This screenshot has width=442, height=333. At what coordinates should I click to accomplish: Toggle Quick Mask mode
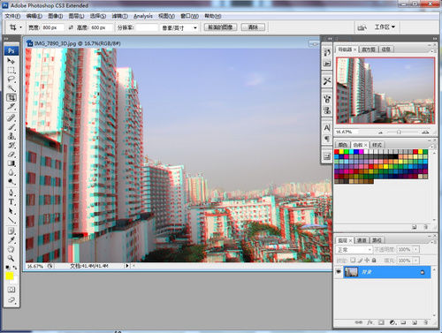point(11,290)
